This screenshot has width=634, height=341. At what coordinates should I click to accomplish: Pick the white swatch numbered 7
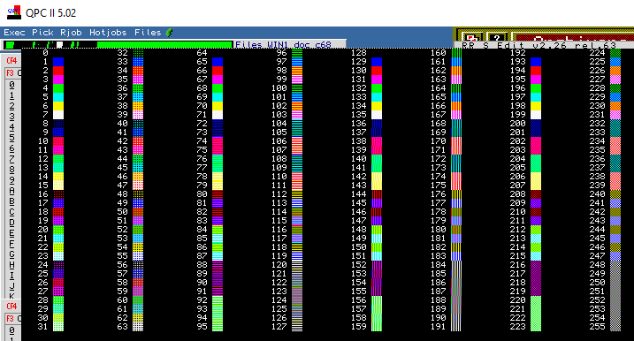[58, 115]
